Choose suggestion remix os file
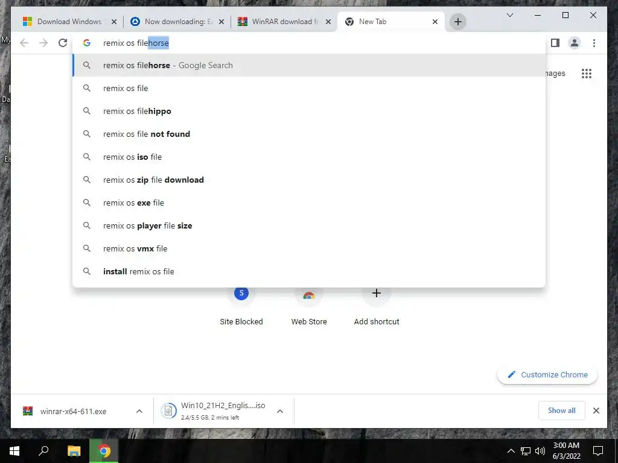 pyautogui.click(x=309, y=88)
